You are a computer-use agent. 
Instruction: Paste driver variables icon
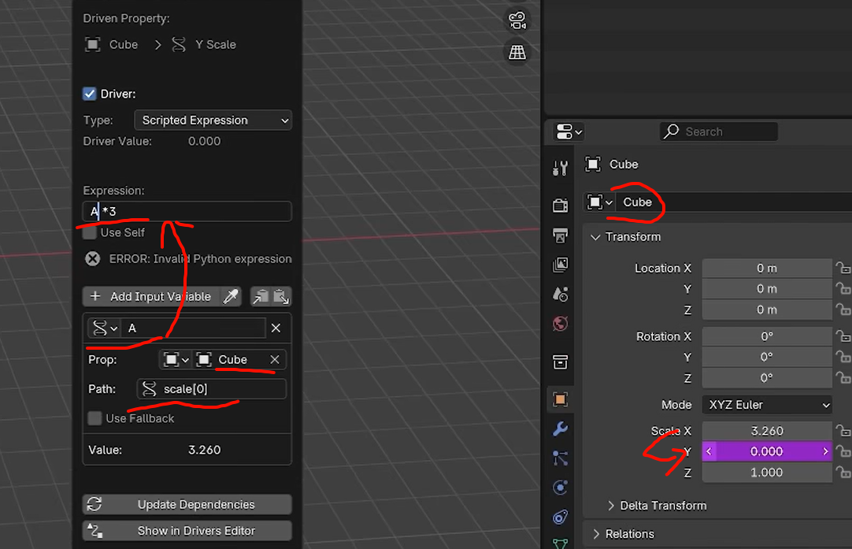(281, 296)
